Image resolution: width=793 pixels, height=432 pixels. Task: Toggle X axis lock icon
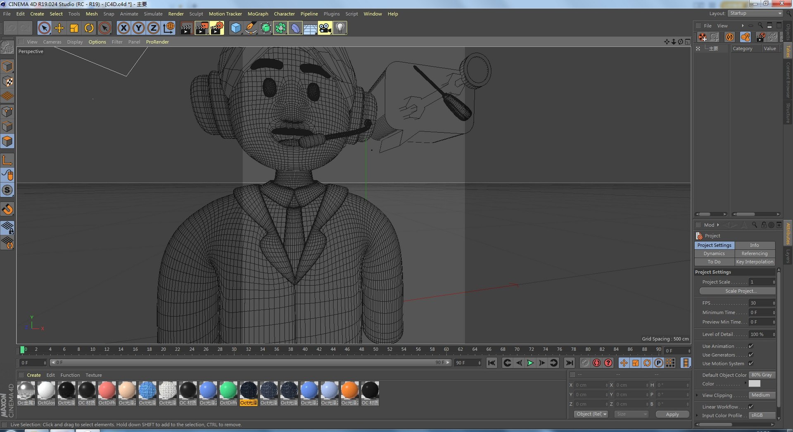[x=123, y=28]
